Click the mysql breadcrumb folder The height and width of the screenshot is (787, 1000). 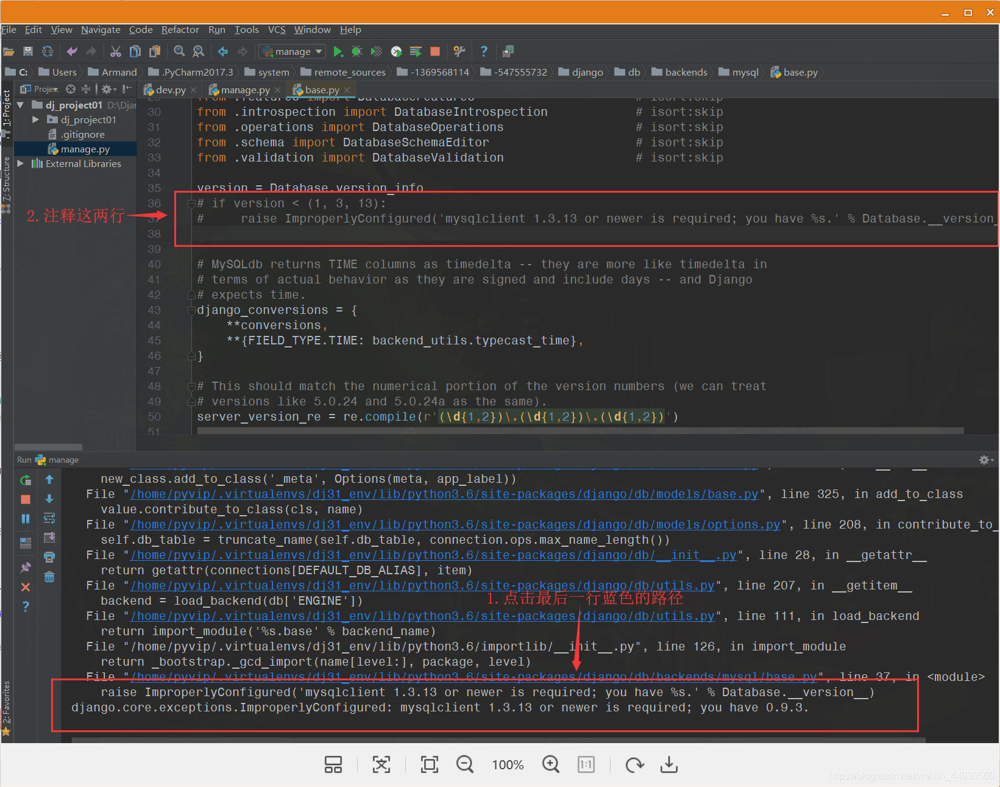(x=739, y=72)
